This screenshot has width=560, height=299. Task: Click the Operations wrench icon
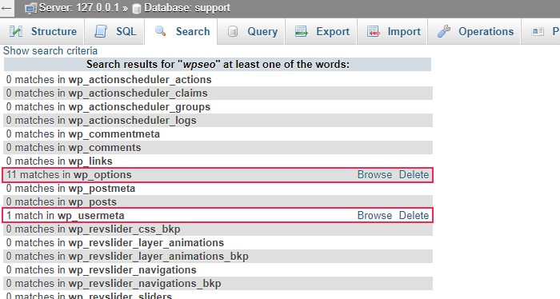pyautogui.click(x=444, y=31)
